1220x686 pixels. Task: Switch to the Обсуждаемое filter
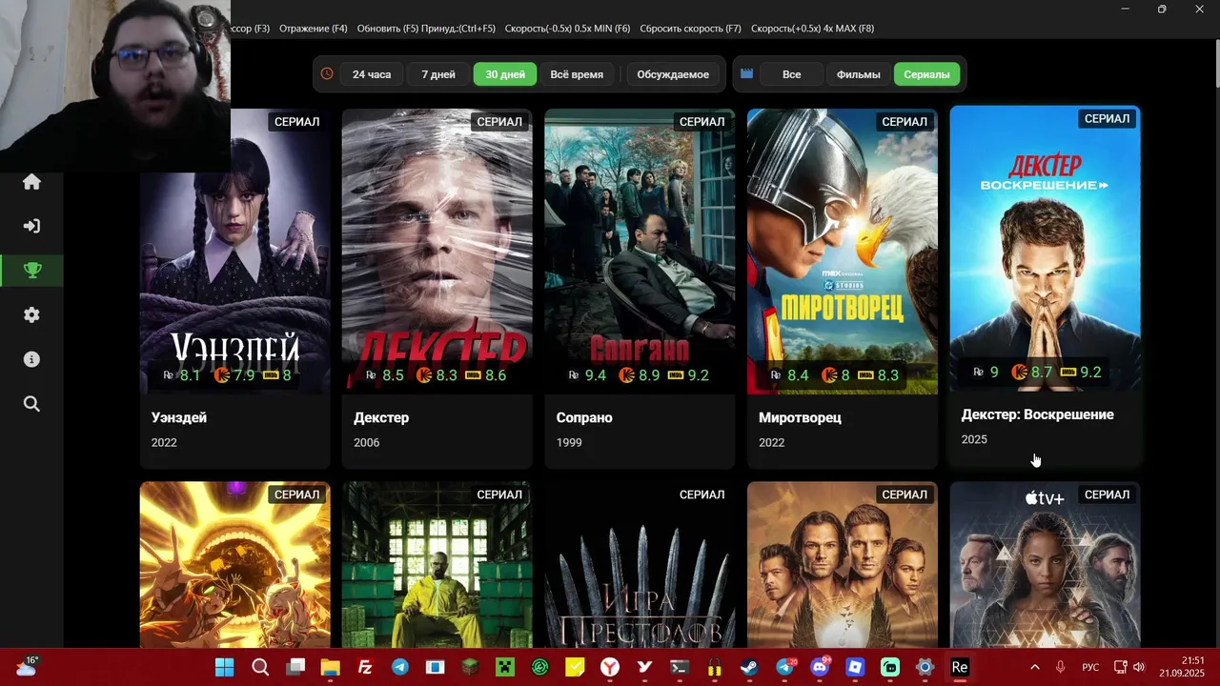pyautogui.click(x=673, y=74)
